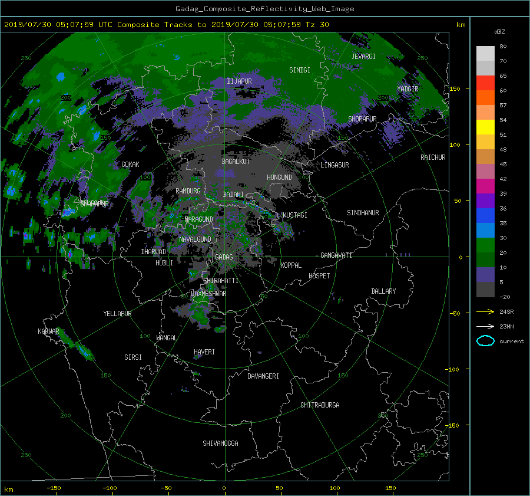Click the HUNGUND town label
This screenshot has height=496, width=530.
coord(279,178)
